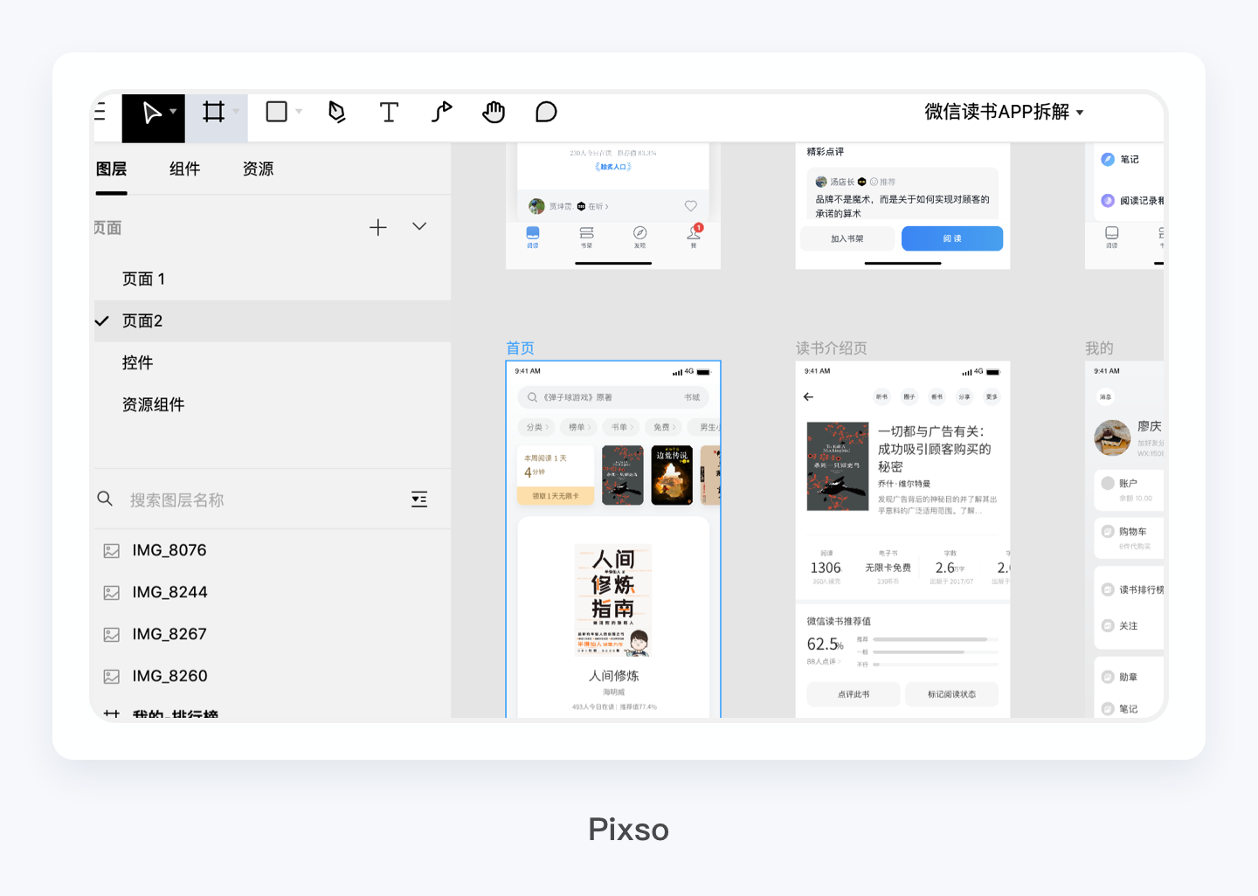Click 分类 chip in 首页 mockup
The image size is (1258, 896).
click(x=537, y=427)
